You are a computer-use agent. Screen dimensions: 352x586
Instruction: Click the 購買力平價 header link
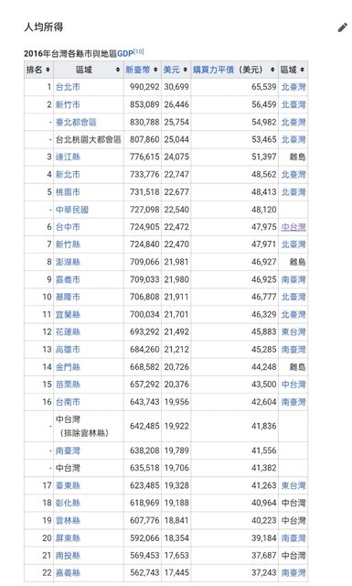point(214,70)
